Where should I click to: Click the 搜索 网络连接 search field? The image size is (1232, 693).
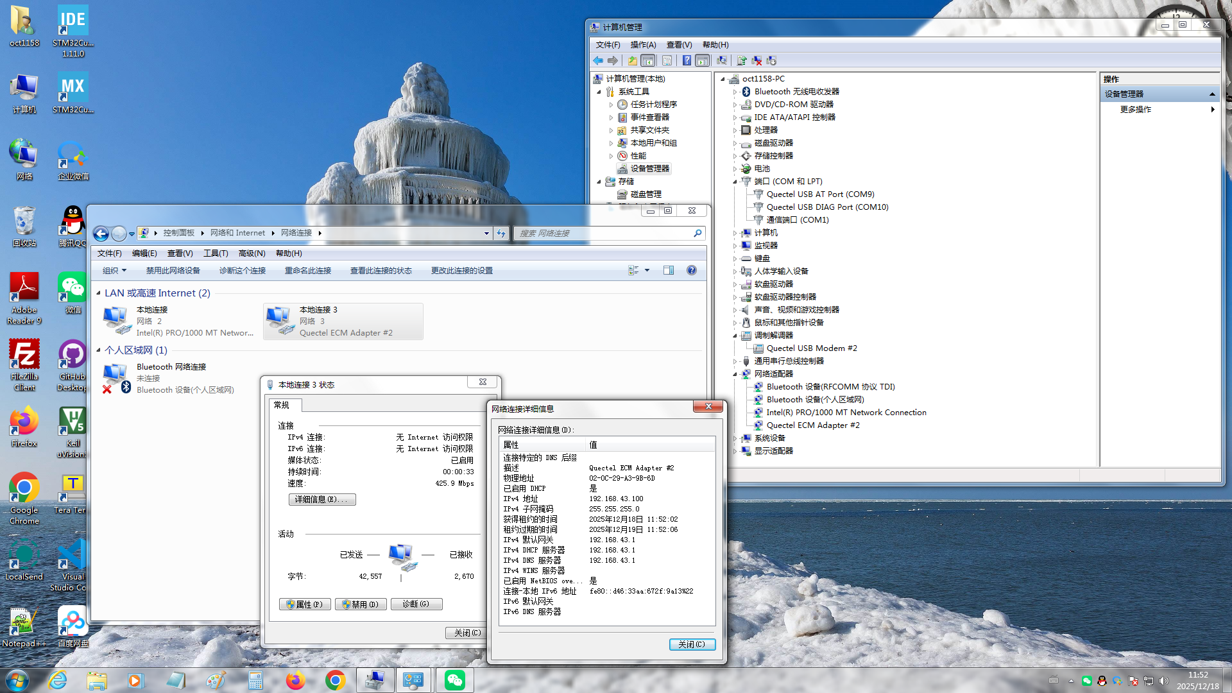pyautogui.click(x=603, y=233)
